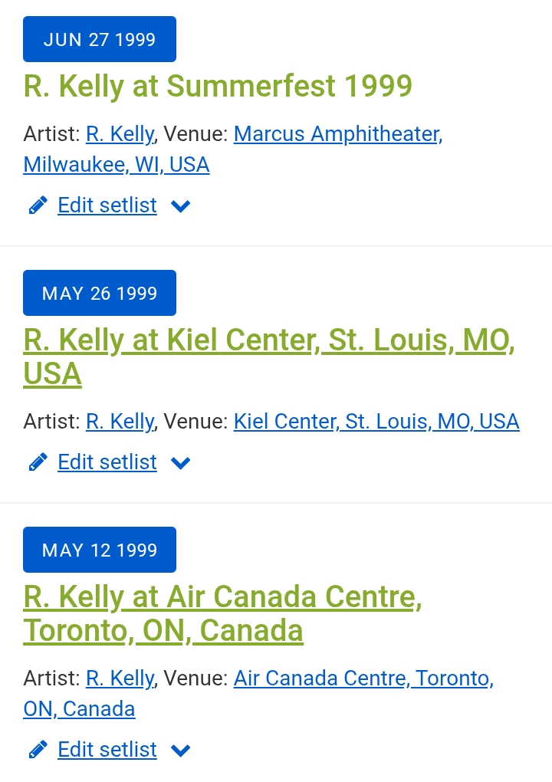Expand the chevron in the Kiel Center entry
The width and height of the screenshot is (552, 782).
[181, 463]
